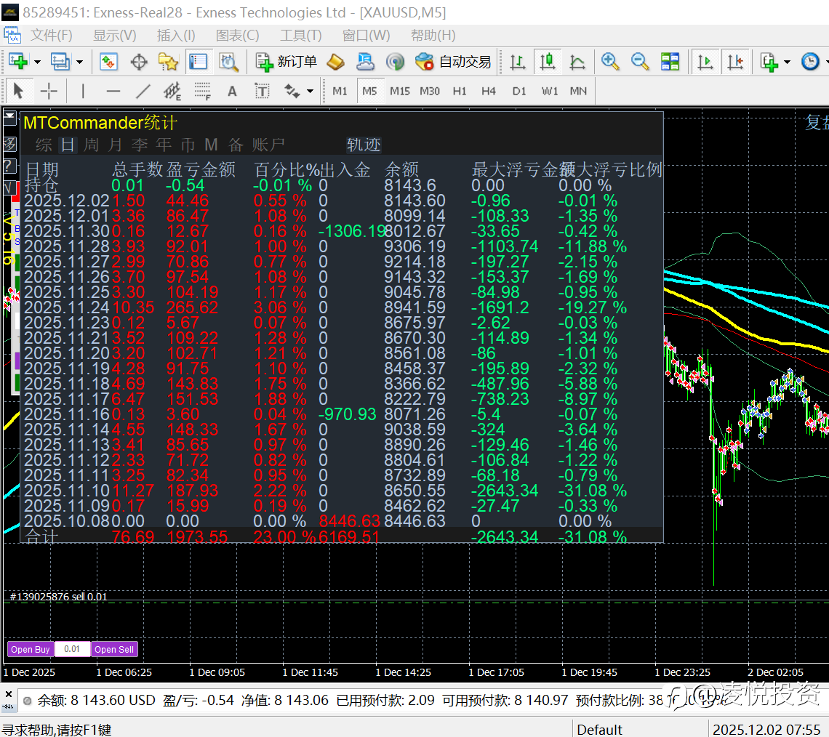
Task: Click the Open Sell button
Action: tap(114, 649)
